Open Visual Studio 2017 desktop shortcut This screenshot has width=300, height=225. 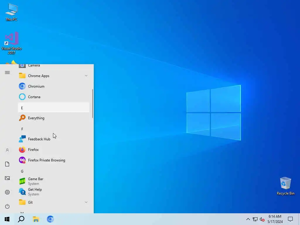pos(11,43)
